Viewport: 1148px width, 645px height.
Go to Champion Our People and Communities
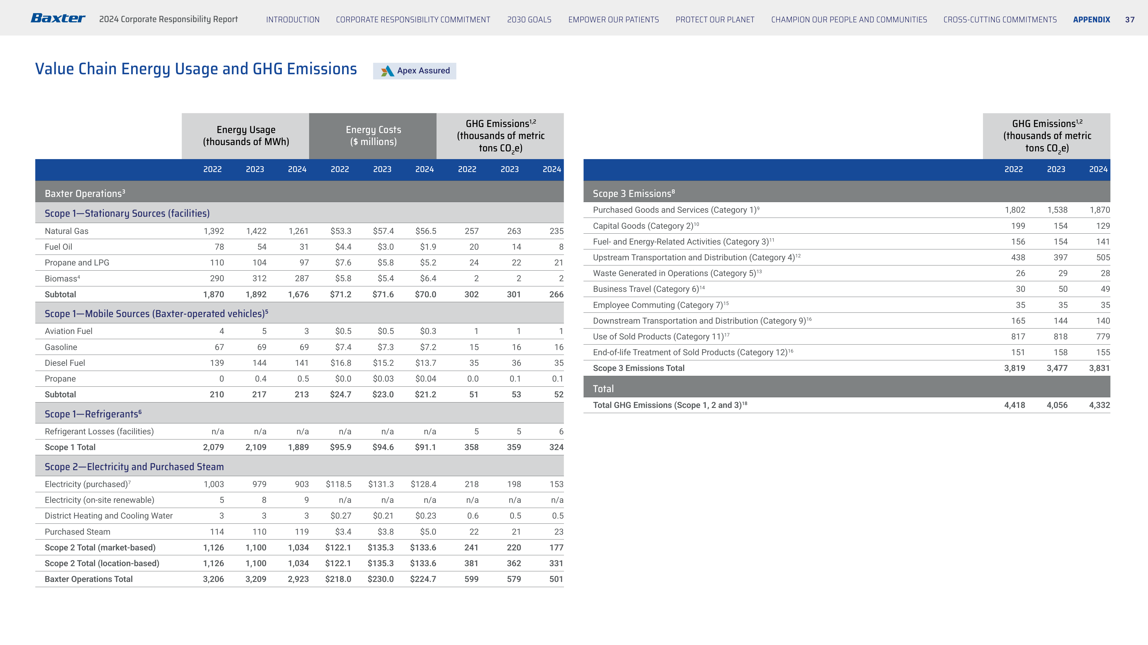849,19
